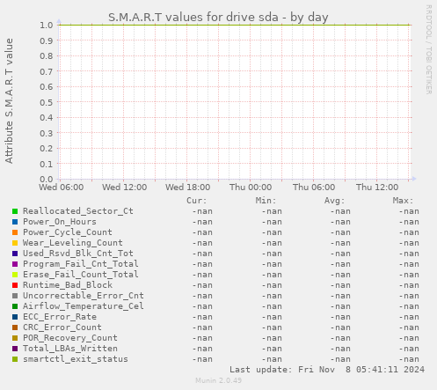Click the olive-green smartctl_exit_status swatch

point(15,359)
